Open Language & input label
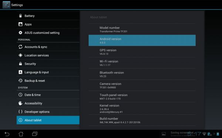The height and width of the screenshot is (138, 222). point(37,72)
